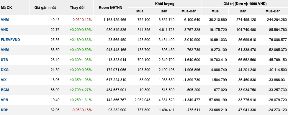
Task: Click the Mã CK column header
Action: coord(6,8)
